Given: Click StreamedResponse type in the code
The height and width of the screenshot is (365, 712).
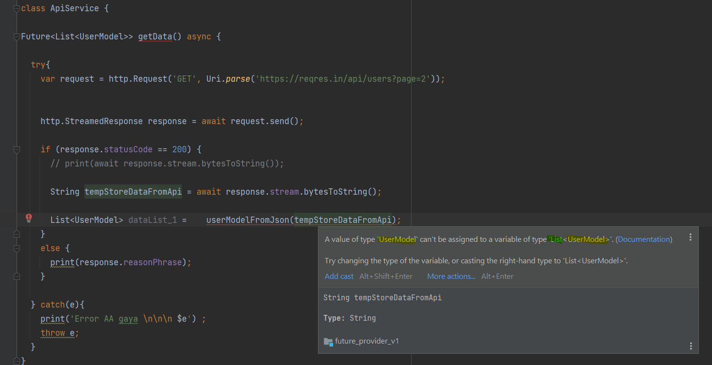Looking at the screenshot, I should click(104, 121).
